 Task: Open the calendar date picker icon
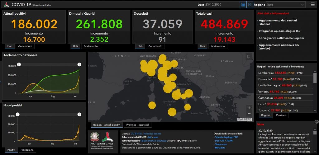pyautogui.click(x=243, y=5)
